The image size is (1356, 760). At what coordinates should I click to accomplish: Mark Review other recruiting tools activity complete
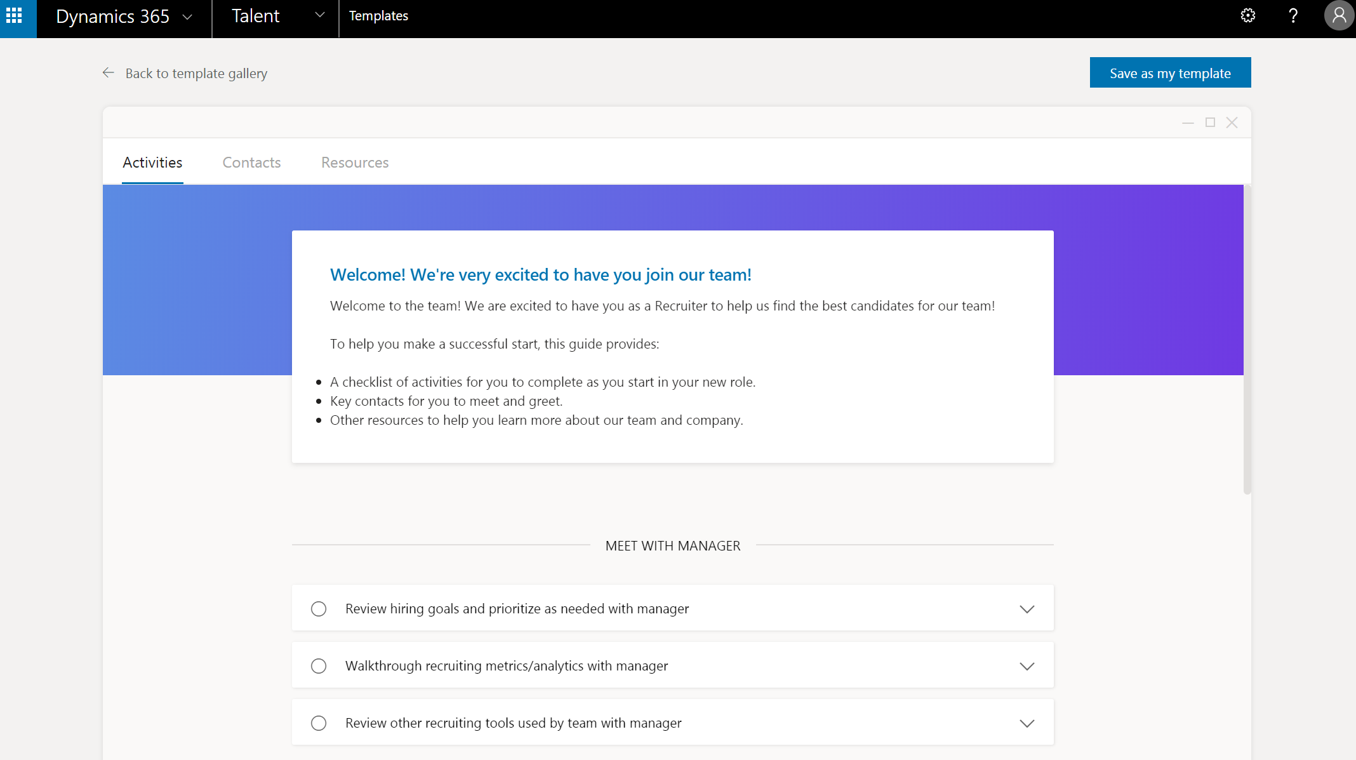319,723
